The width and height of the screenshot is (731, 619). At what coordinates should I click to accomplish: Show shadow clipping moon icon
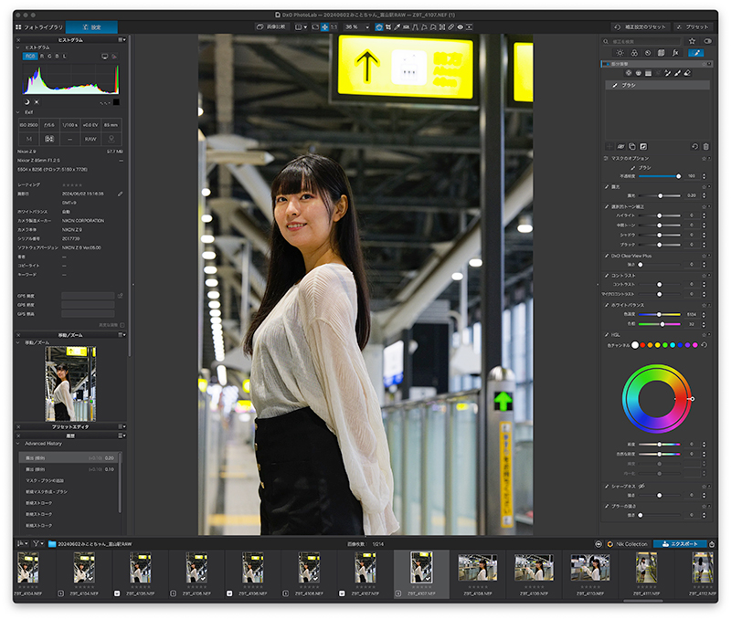coord(26,102)
